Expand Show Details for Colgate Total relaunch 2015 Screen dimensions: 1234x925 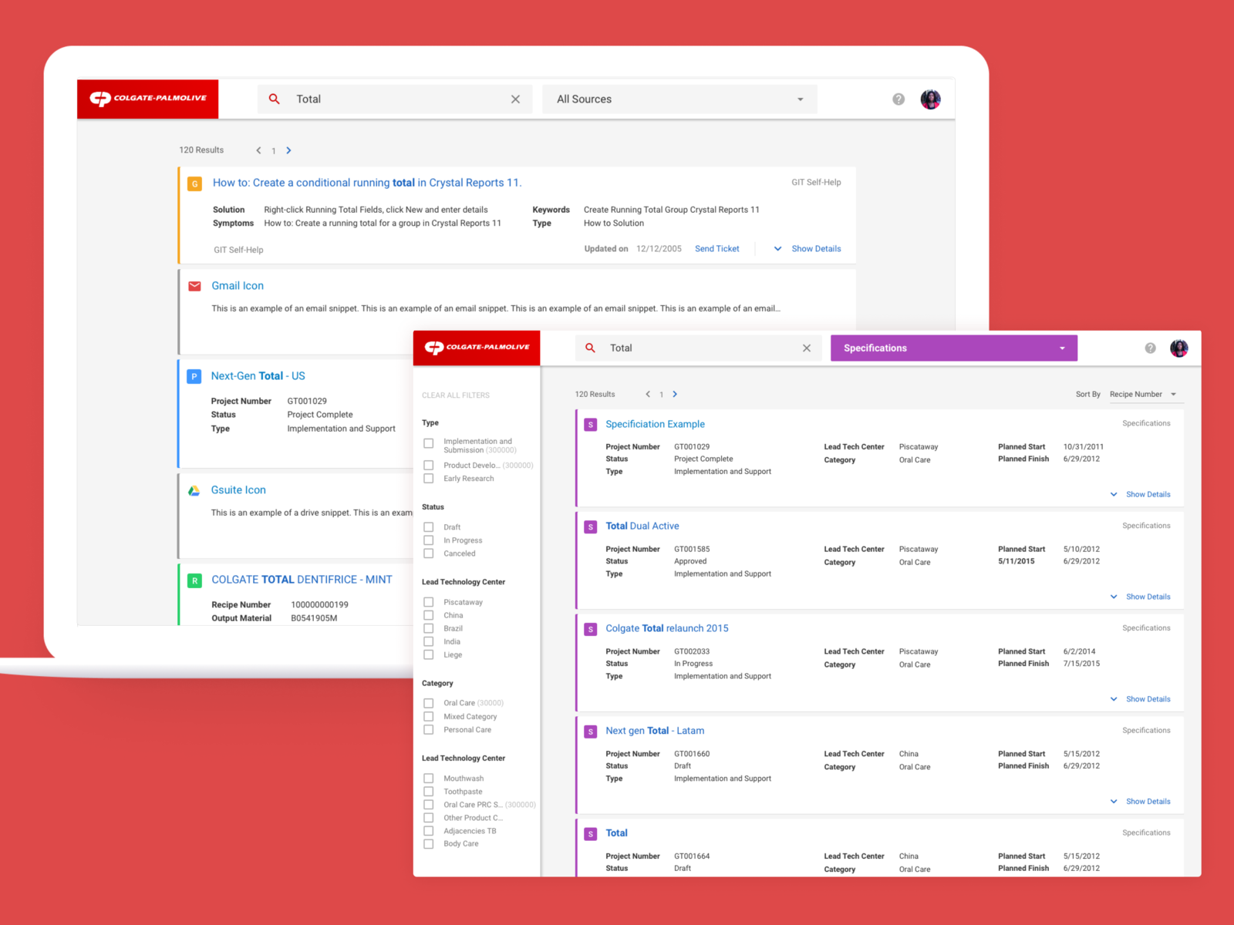pos(1140,700)
